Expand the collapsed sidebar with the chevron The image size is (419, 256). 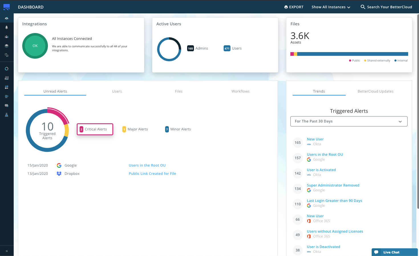pyautogui.click(x=7, y=251)
